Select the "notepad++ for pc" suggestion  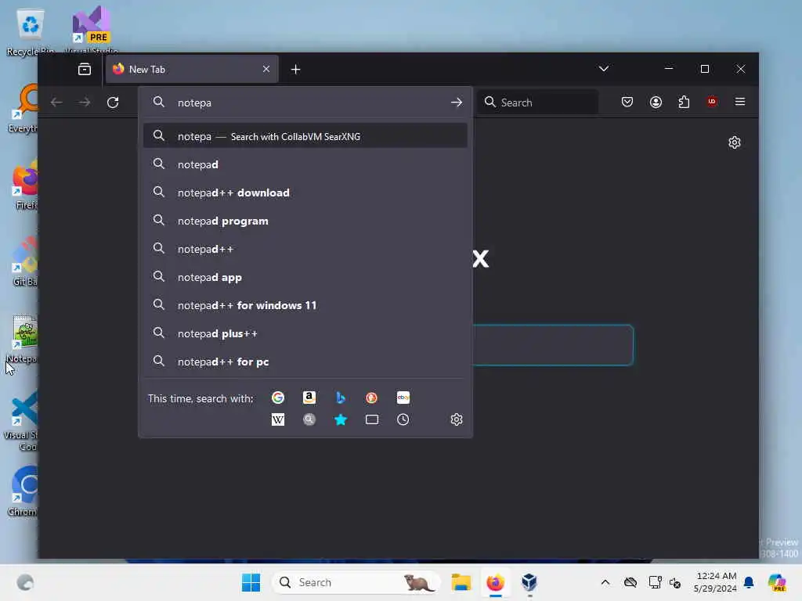305,362
